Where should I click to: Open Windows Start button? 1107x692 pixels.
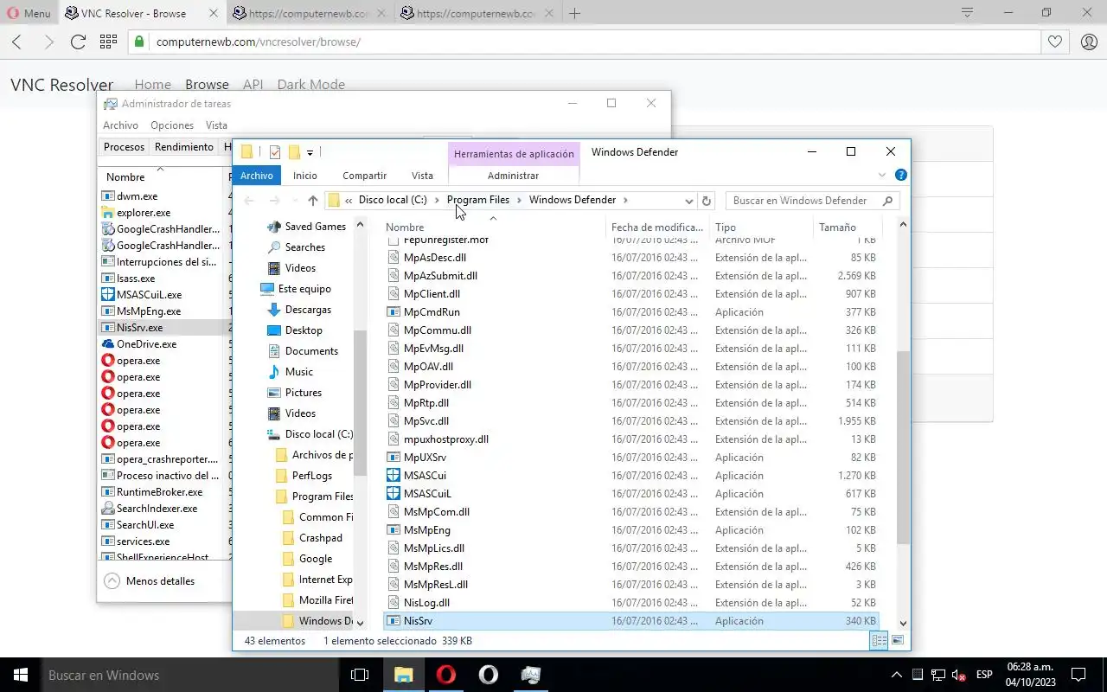(21, 675)
